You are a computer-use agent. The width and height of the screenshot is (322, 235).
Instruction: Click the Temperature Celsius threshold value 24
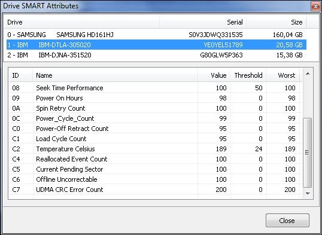[x=259, y=149]
